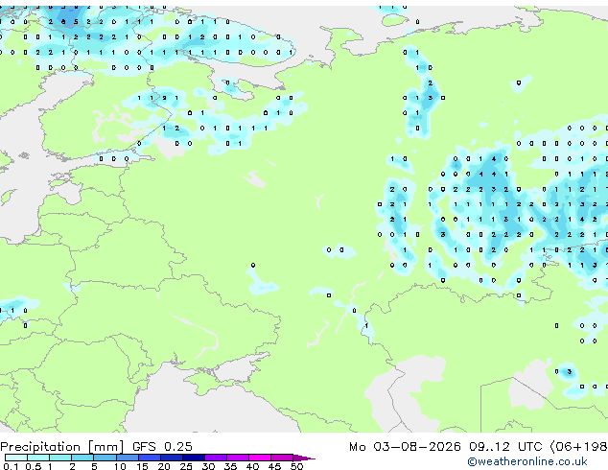Image resolution: width=608 pixels, height=470 pixels.
Task: Select the 2–5 mm legend color
Action: 82,458
